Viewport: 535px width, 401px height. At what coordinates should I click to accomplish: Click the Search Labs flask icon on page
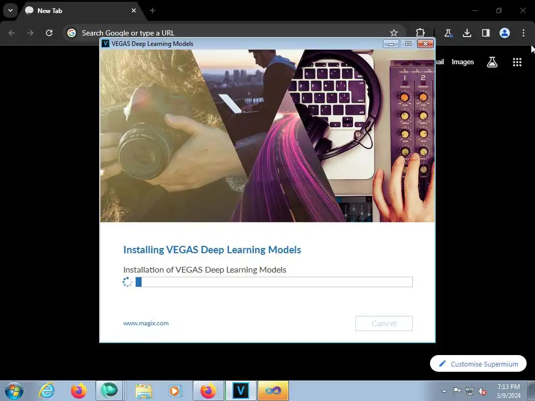[x=492, y=62]
